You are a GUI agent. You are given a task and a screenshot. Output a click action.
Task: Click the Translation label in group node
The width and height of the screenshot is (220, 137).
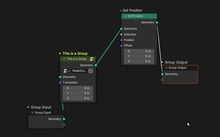[x=70, y=82]
